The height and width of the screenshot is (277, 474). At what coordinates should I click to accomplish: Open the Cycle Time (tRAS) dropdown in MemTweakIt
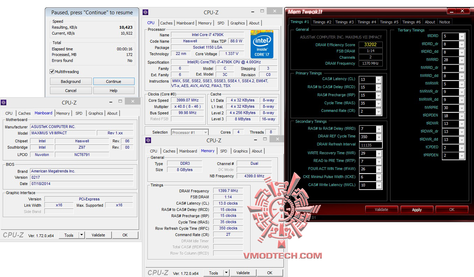point(379,104)
